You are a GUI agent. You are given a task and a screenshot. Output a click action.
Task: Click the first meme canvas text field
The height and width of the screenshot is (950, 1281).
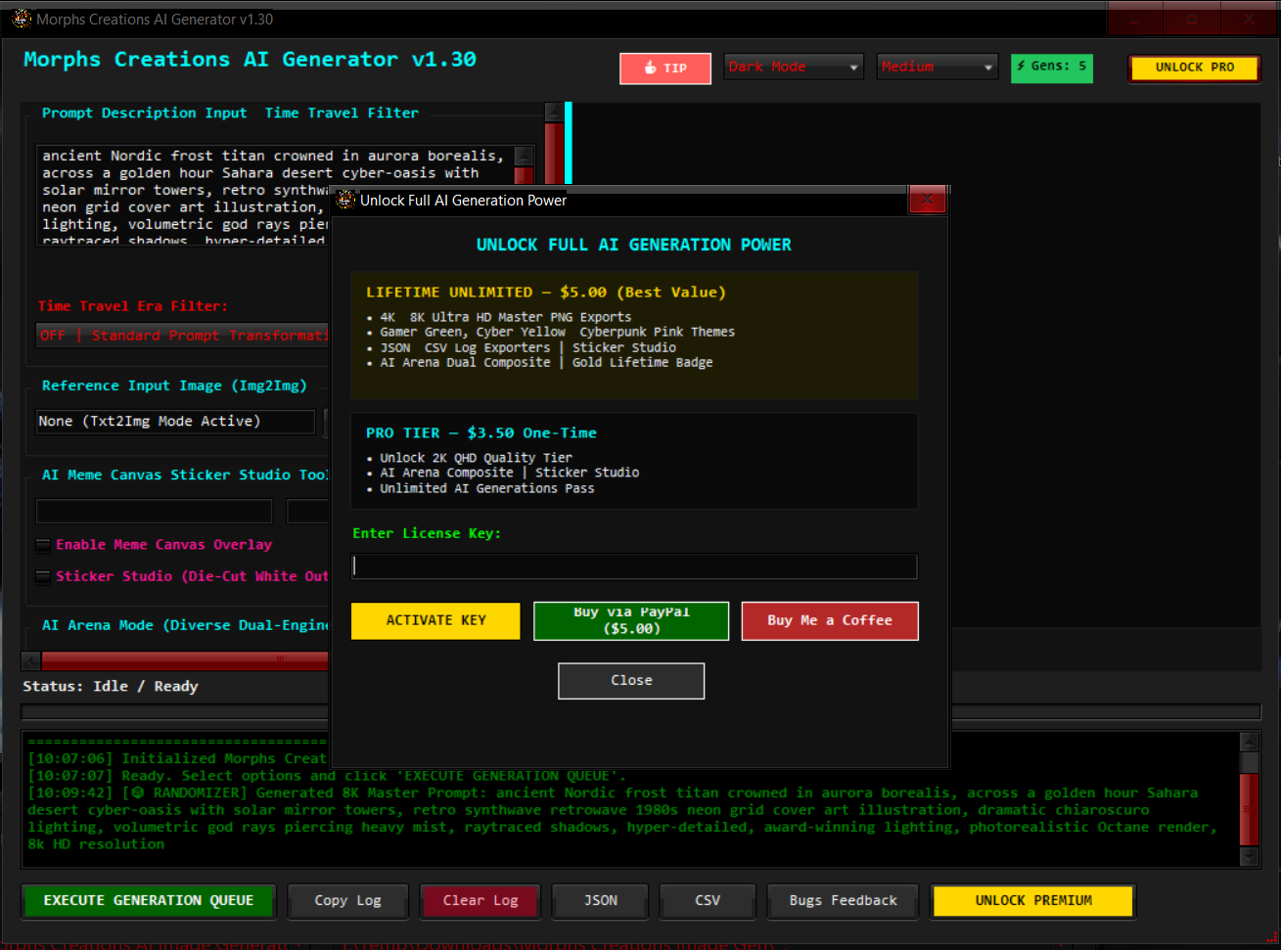tap(154, 511)
